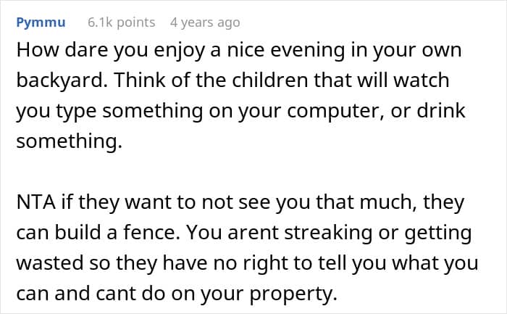Open the '4 years ago' timestamp permalink

click(x=205, y=22)
